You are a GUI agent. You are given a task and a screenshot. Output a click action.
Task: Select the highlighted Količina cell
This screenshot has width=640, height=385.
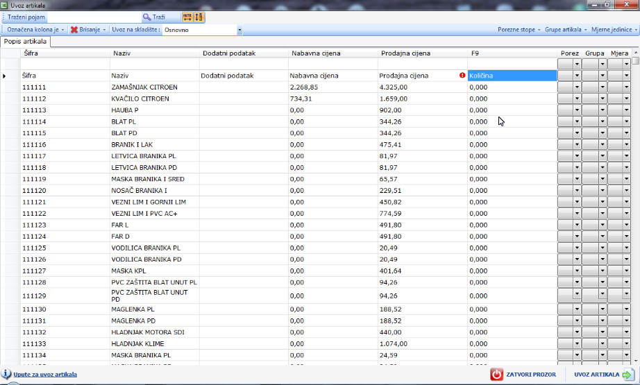point(512,76)
